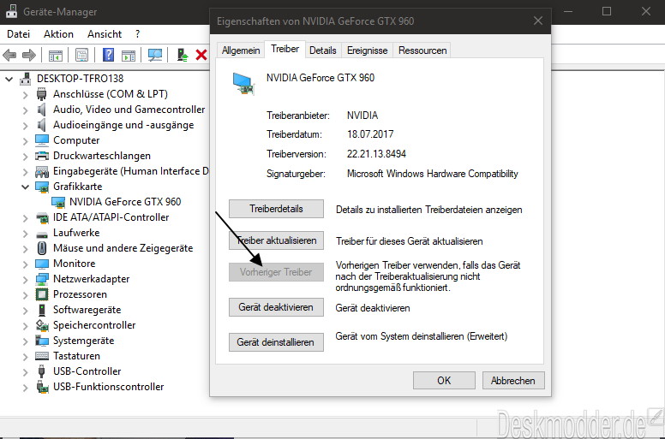Open the Datei menu

tap(18, 34)
